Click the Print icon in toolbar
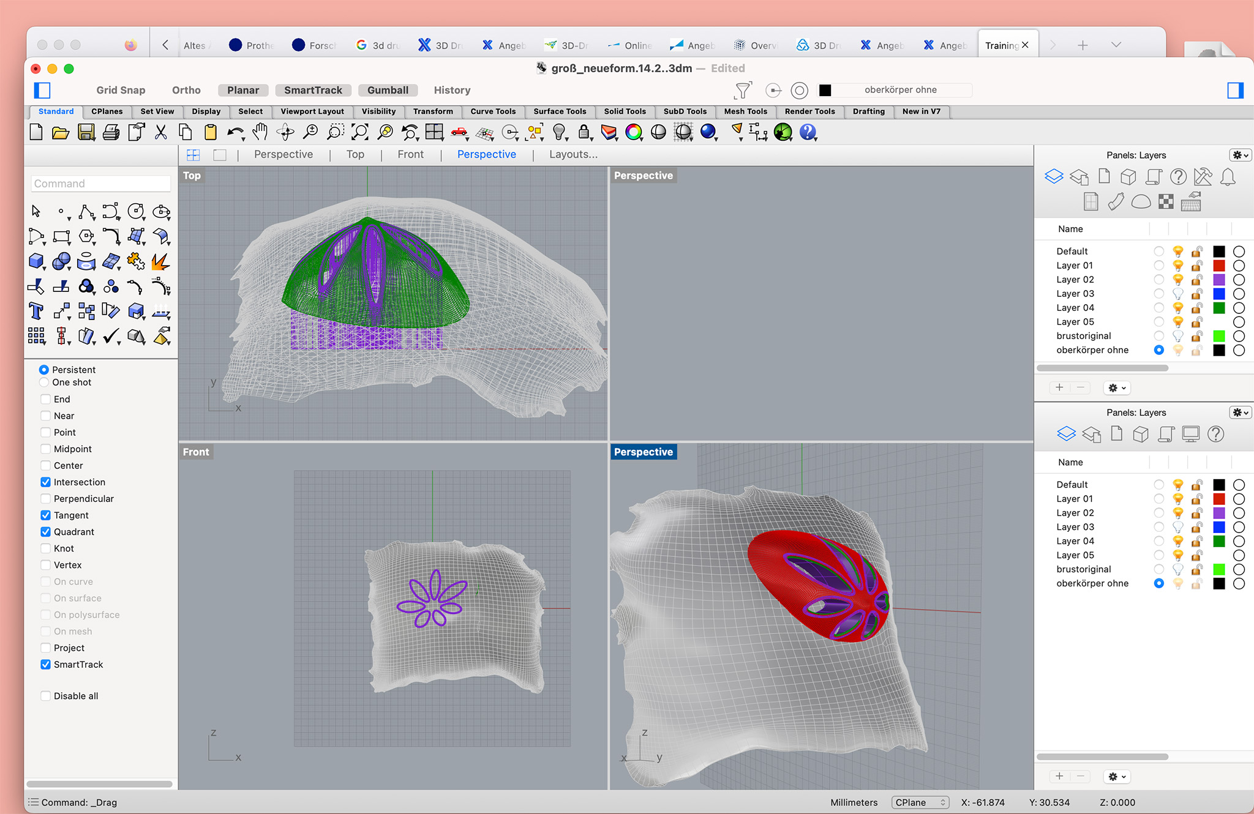 click(x=111, y=132)
